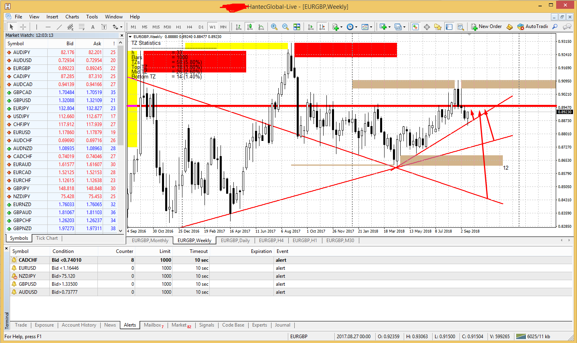Switch timeframe to H1
Viewport: 577px width, 343px height.
(178, 27)
